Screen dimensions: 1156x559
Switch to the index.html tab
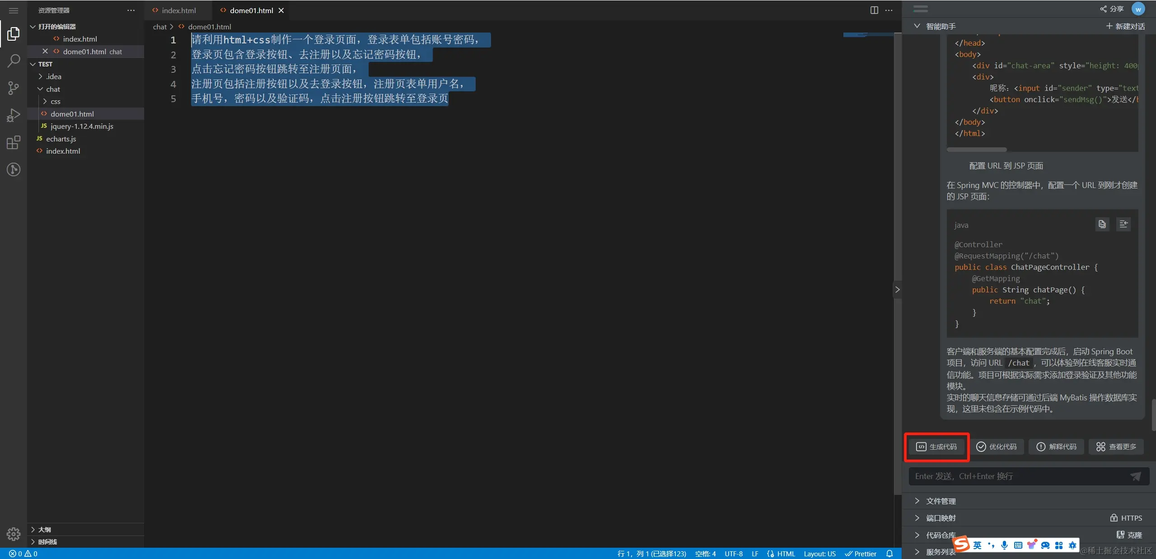click(178, 10)
